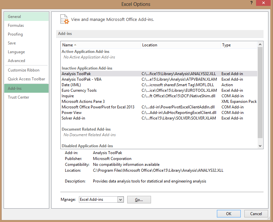Image resolution: width=273 pixels, height=222 pixels.
Task: Select the Solver Add-in row
Action: tap(159, 118)
